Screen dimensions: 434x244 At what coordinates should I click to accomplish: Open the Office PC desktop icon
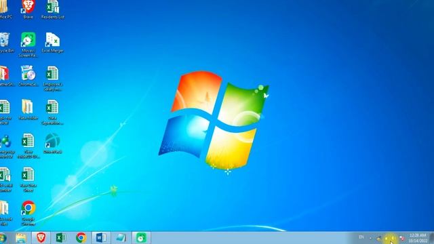pyautogui.click(x=5, y=9)
